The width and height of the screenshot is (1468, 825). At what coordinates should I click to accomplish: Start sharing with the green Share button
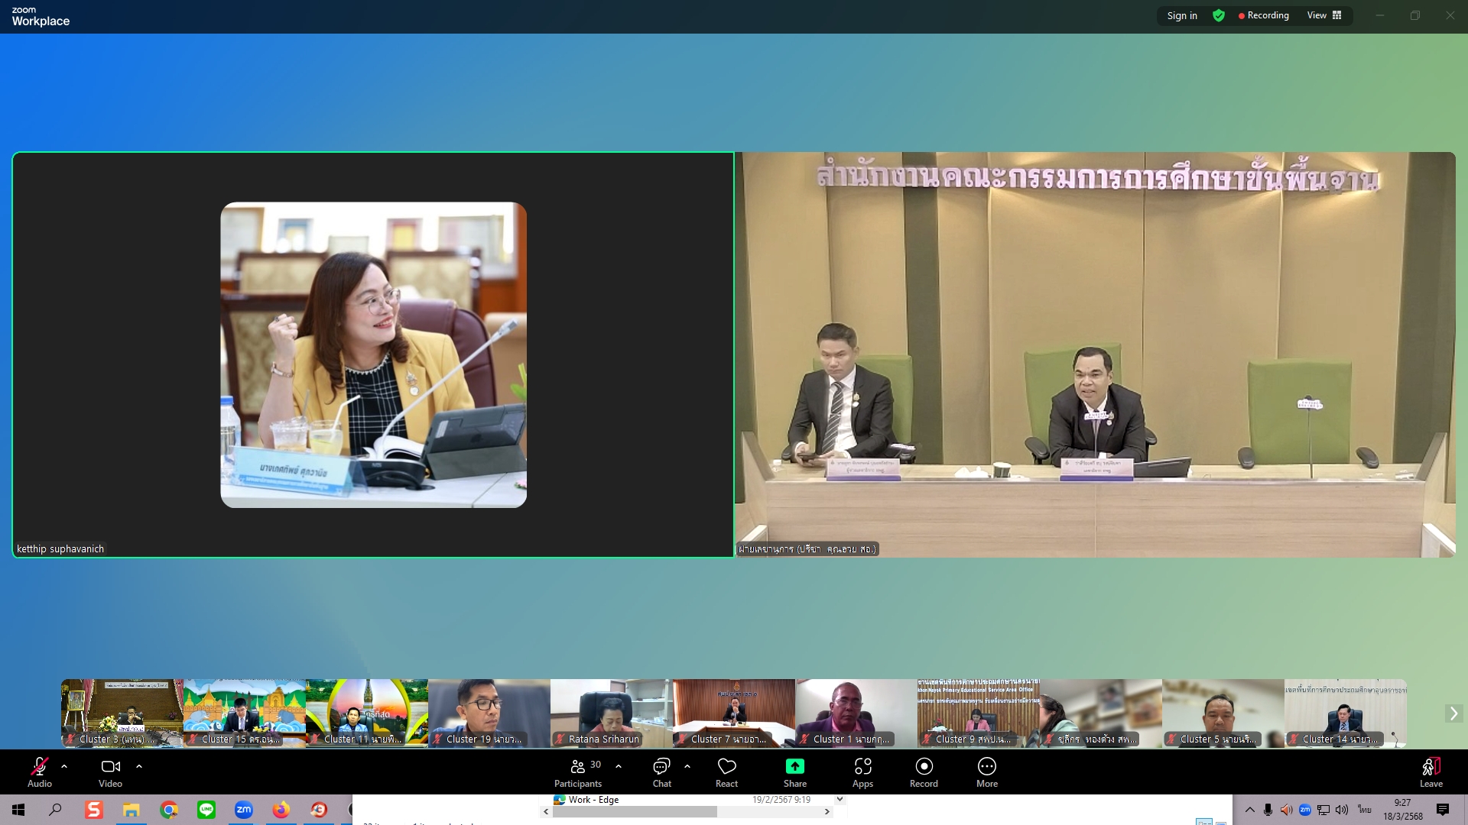click(795, 772)
